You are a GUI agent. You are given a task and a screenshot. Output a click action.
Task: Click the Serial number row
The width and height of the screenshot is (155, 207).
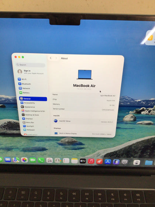83,109
